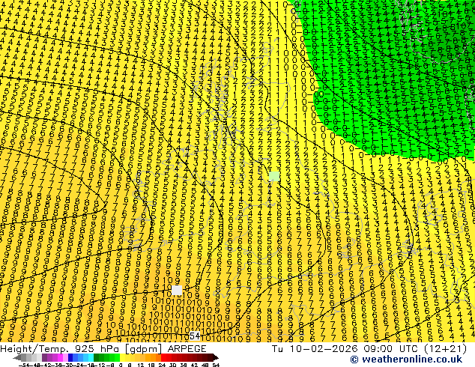475x367 pixels.
Task: Open the weatheronline.co.uk copyright link
Action: [x=406, y=360]
